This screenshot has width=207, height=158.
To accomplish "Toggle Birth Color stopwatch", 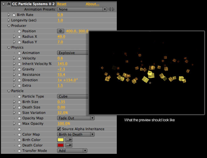I will point(19,140).
